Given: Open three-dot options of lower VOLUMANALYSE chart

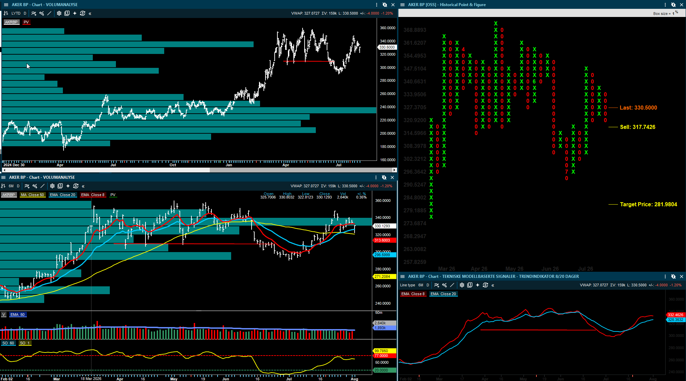Looking at the screenshot, I should pyautogui.click(x=376, y=177).
